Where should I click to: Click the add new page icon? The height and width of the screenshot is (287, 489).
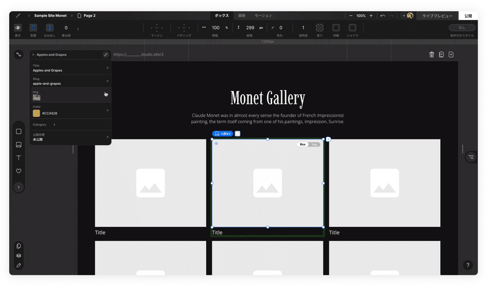point(451,54)
